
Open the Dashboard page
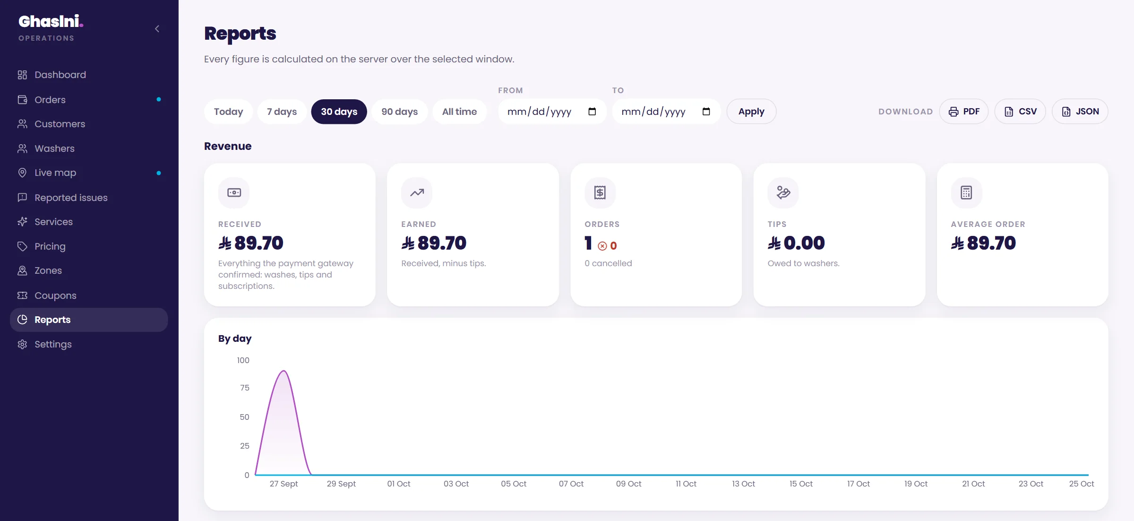tap(89, 75)
